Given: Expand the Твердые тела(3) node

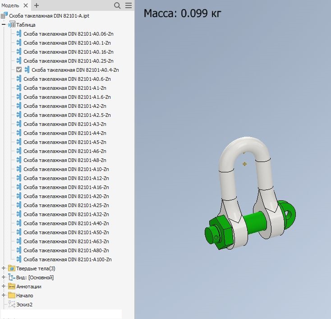Looking at the screenshot, I should (x=4, y=268).
